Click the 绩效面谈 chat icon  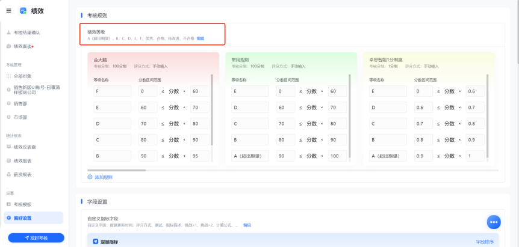click(x=9, y=46)
